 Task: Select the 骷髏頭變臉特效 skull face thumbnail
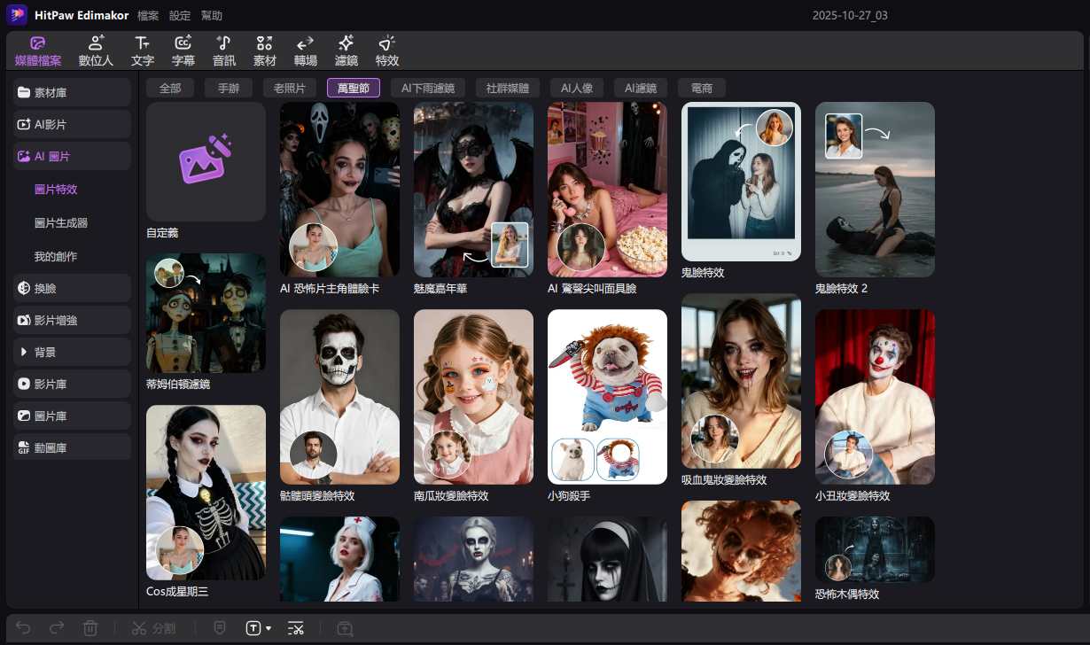click(339, 396)
